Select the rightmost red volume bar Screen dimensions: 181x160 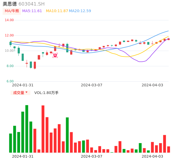pyautogui.click(x=169, y=149)
